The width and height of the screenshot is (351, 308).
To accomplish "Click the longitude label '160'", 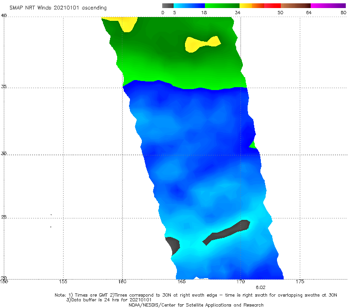I will click(x=122, y=281).
